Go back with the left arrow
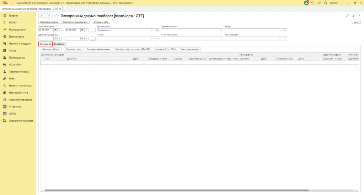364x195 pixels. tap(42, 16)
